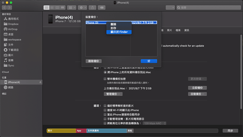The width and height of the screenshot is (243, 137).
Task: Click the 刪除備份 button
Action: tap(94, 61)
